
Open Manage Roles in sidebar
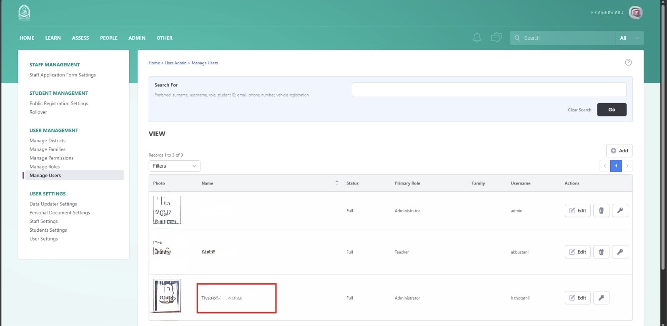pyautogui.click(x=45, y=167)
